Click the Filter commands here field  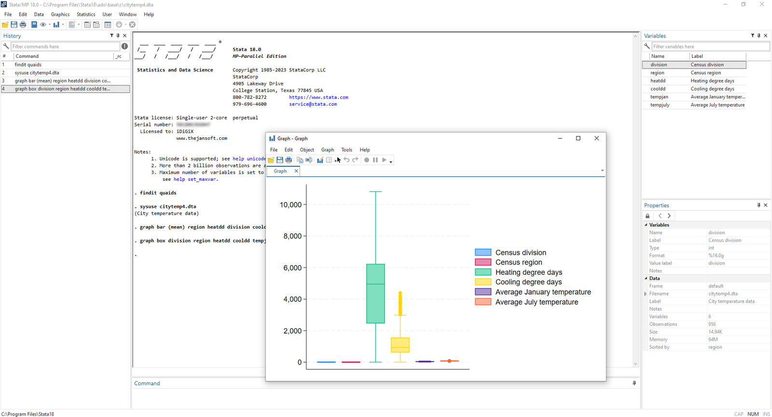[x=65, y=46]
